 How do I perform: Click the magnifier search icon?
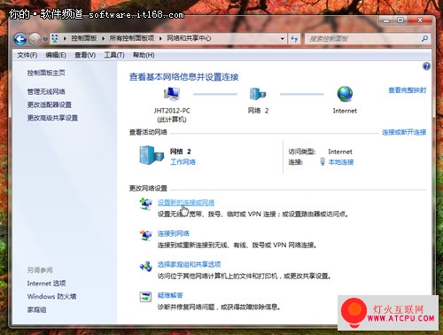[424, 38]
